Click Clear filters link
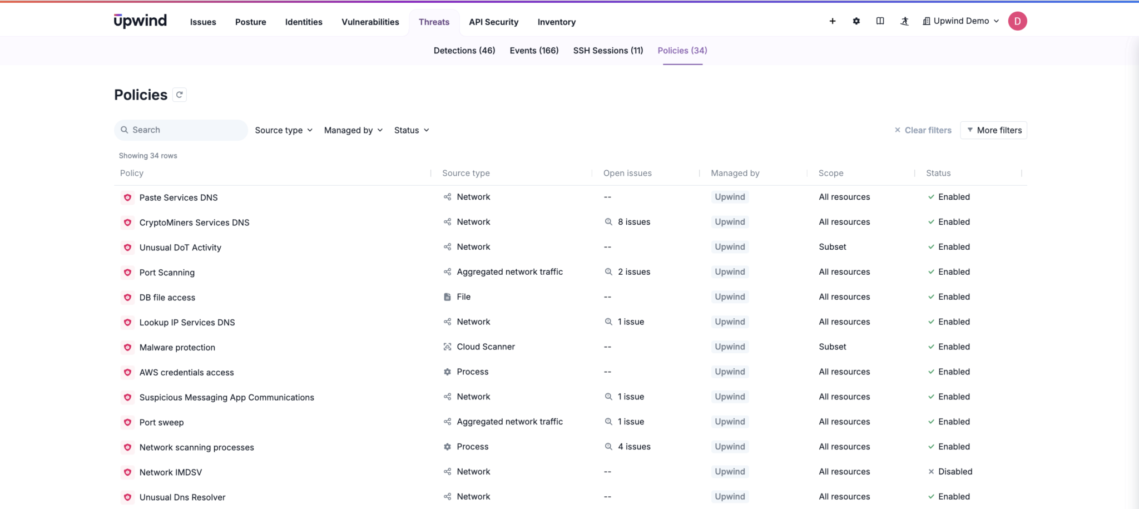1139x509 pixels. [923, 130]
